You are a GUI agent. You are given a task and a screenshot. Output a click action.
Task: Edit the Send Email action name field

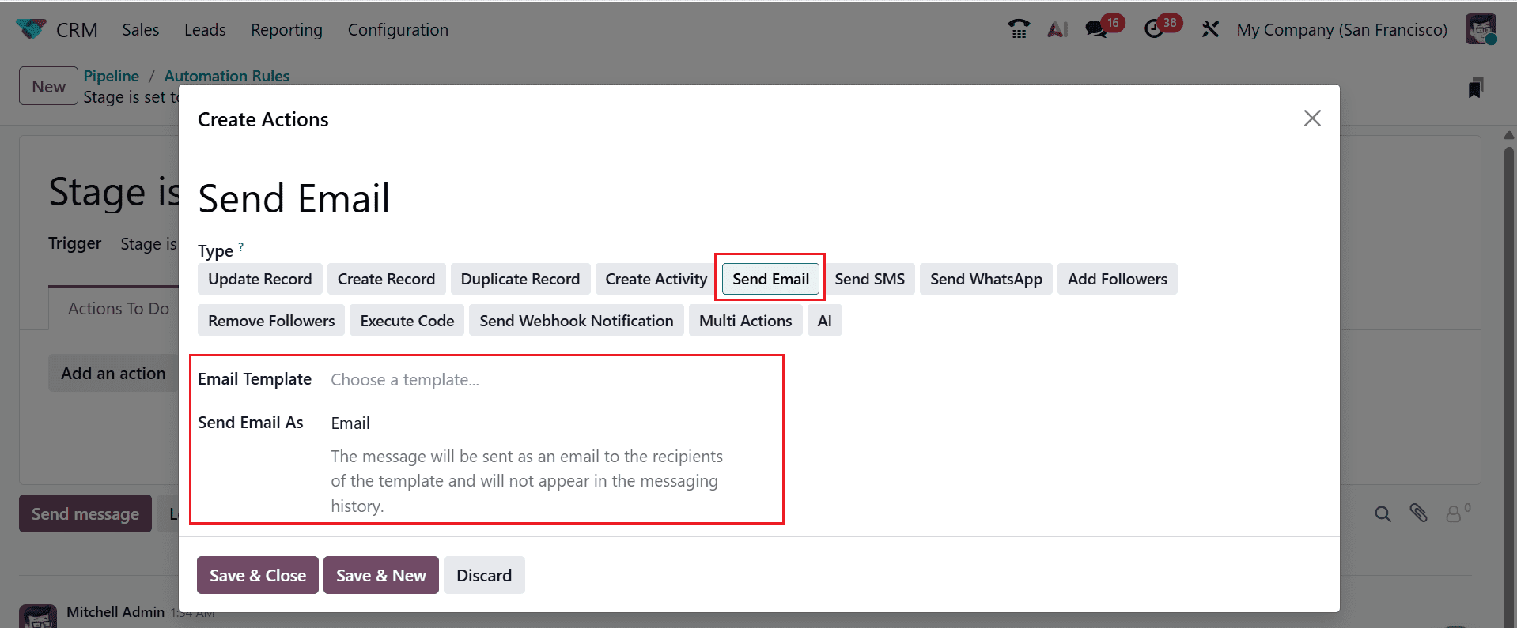click(x=758, y=198)
